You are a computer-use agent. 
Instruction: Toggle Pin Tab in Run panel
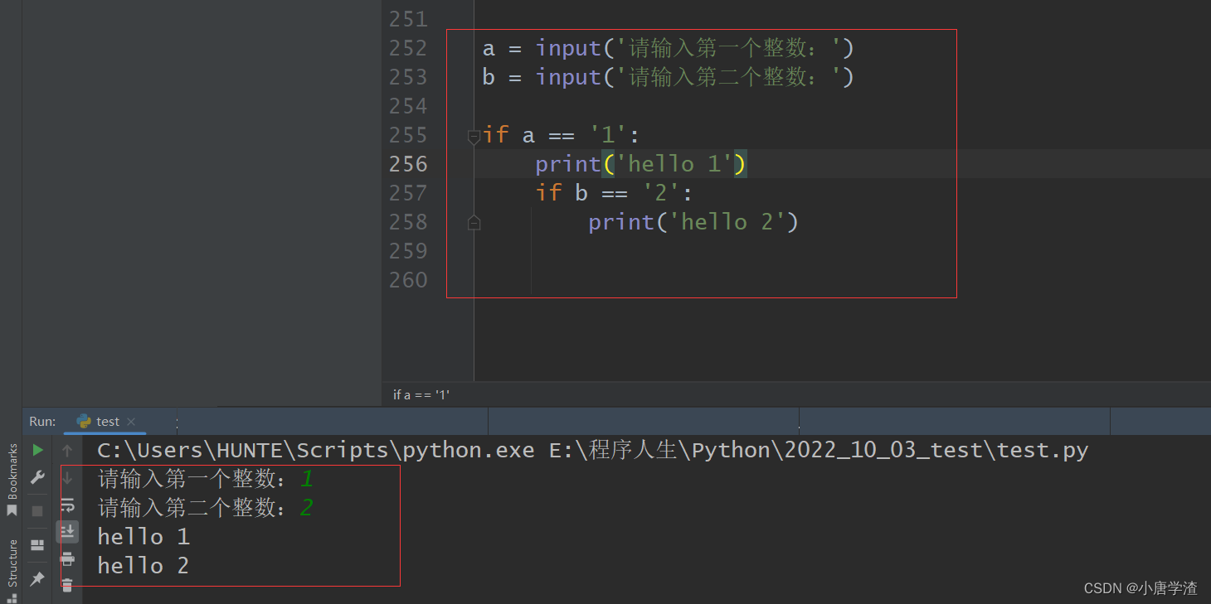(37, 579)
